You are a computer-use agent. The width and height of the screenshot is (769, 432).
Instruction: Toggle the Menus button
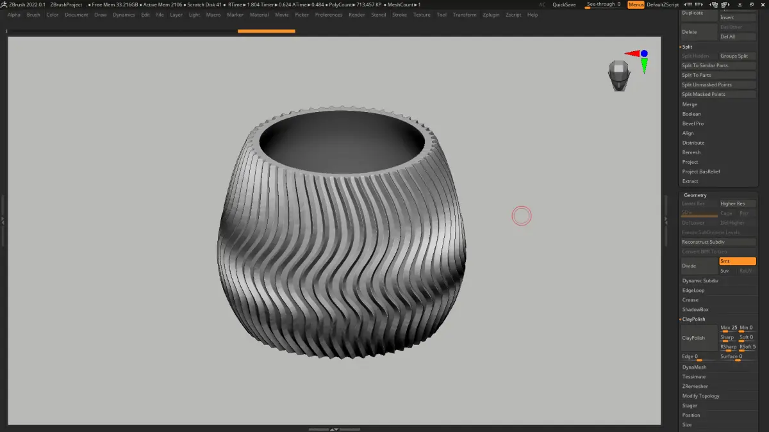pyautogui.click(x=636, y=4)
